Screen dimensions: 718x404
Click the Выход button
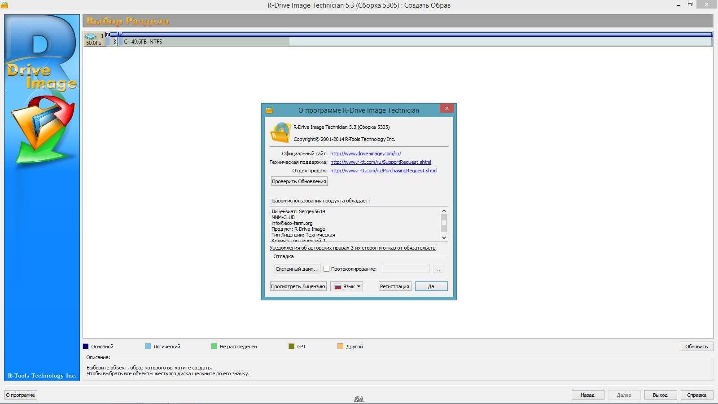click(660, 395)
